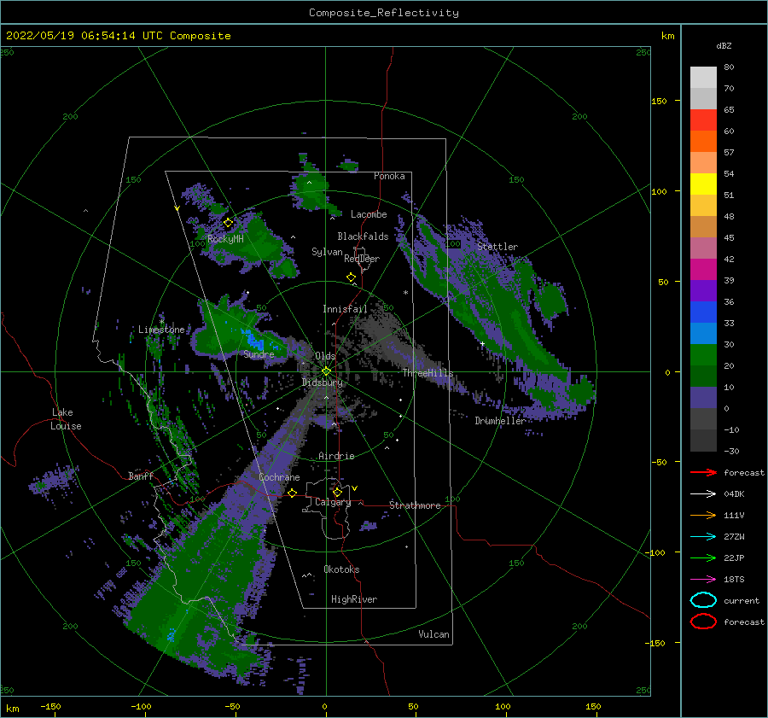
Task: Click the yellow diamond marker above Calgary label
Action: tap(337, 492)
